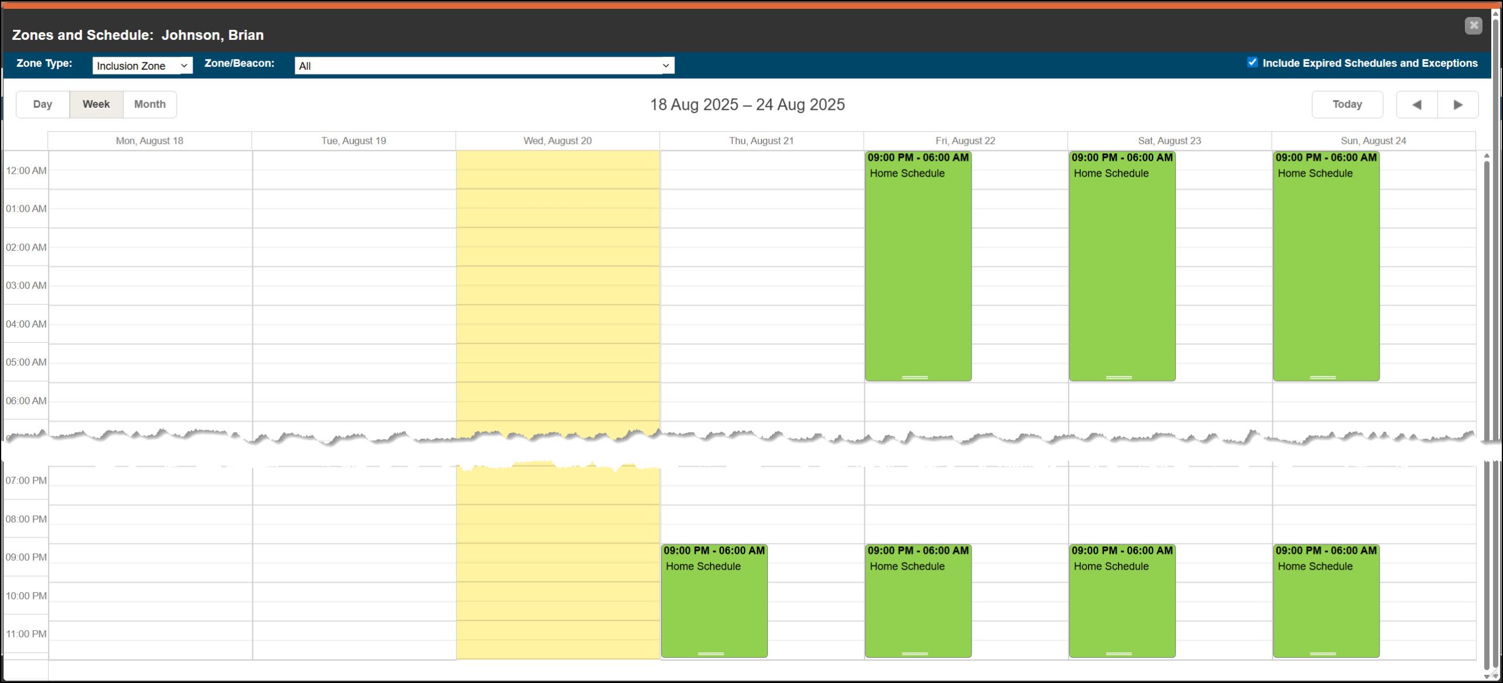The width and height of the screenshot is (1503, 683).
Task: Open the Zone Type dropdown
Action: point(142,66)
